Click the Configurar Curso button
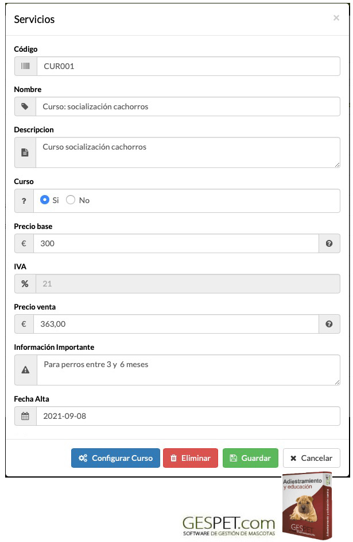The image size is (353, 542). (x=115, y=458)
